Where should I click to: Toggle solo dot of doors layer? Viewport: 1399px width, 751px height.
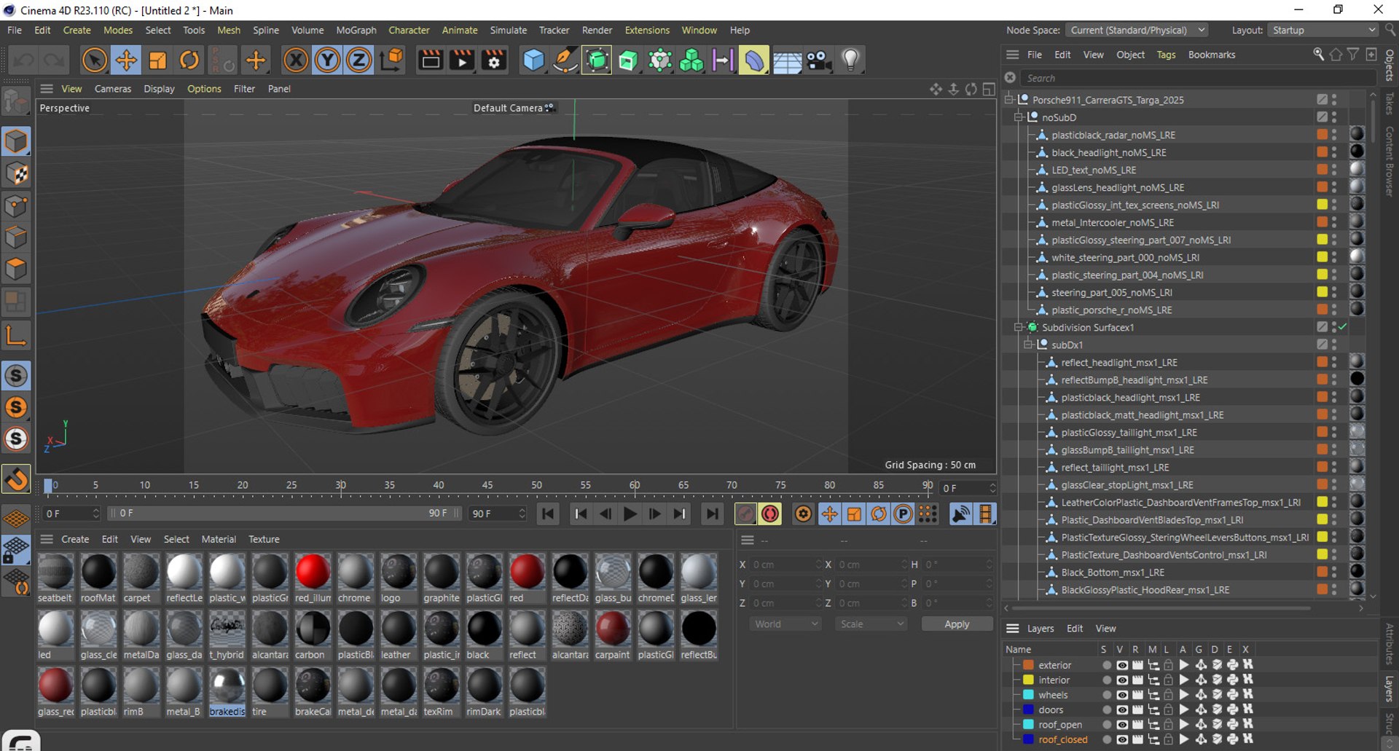(1107, 709)
